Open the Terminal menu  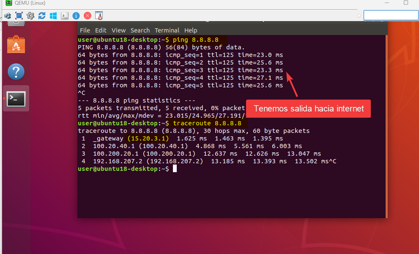coord(167,30)
